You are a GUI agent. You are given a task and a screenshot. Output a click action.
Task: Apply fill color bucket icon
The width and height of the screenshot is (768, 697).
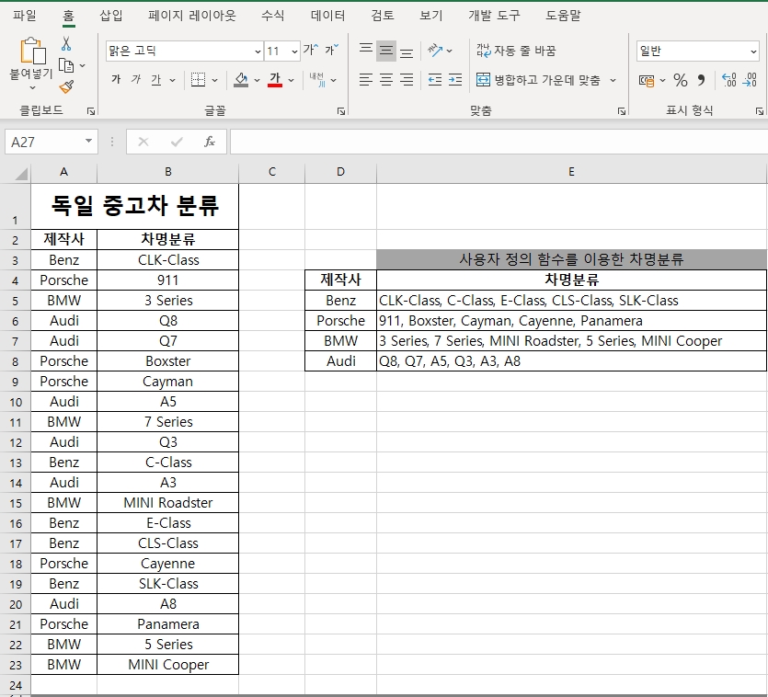240,80
